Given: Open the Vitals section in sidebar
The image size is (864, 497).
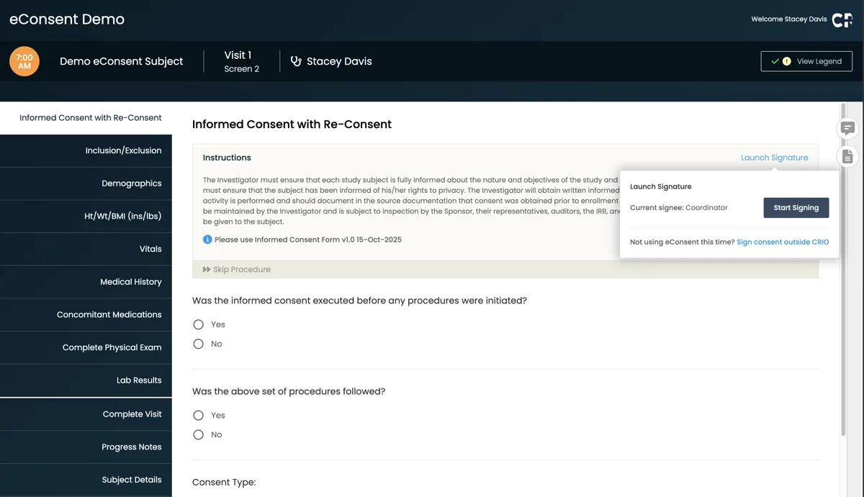Looking at the screenshot, I should pyautogui.click(x=150, y=248).
